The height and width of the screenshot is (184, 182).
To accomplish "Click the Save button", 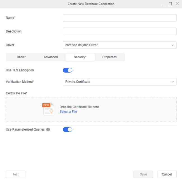I will coord(143,174).
